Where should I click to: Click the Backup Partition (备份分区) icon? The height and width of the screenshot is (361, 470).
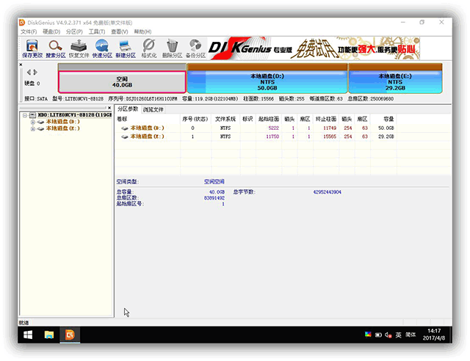[195, 48]
